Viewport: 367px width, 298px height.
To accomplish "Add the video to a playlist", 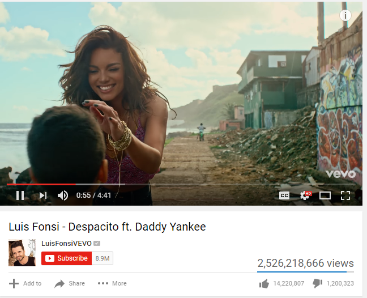I will point(25,283).
